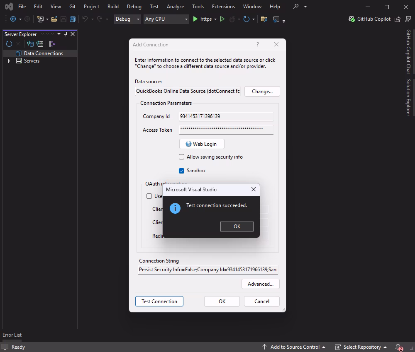The image size is (415, 352).
Task: Click the Send Feedback person icon
Action: (x=408, y=19)
